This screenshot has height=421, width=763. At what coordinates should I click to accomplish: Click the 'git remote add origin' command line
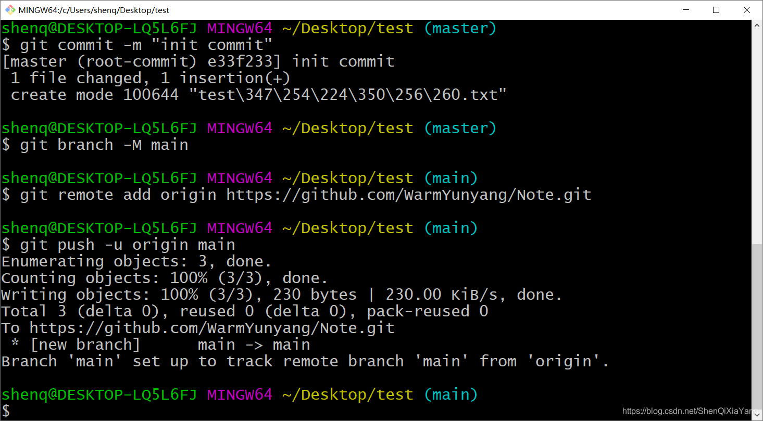click(297, 195)
